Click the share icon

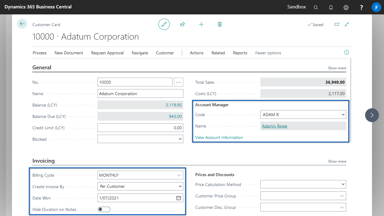pos(182,24)
